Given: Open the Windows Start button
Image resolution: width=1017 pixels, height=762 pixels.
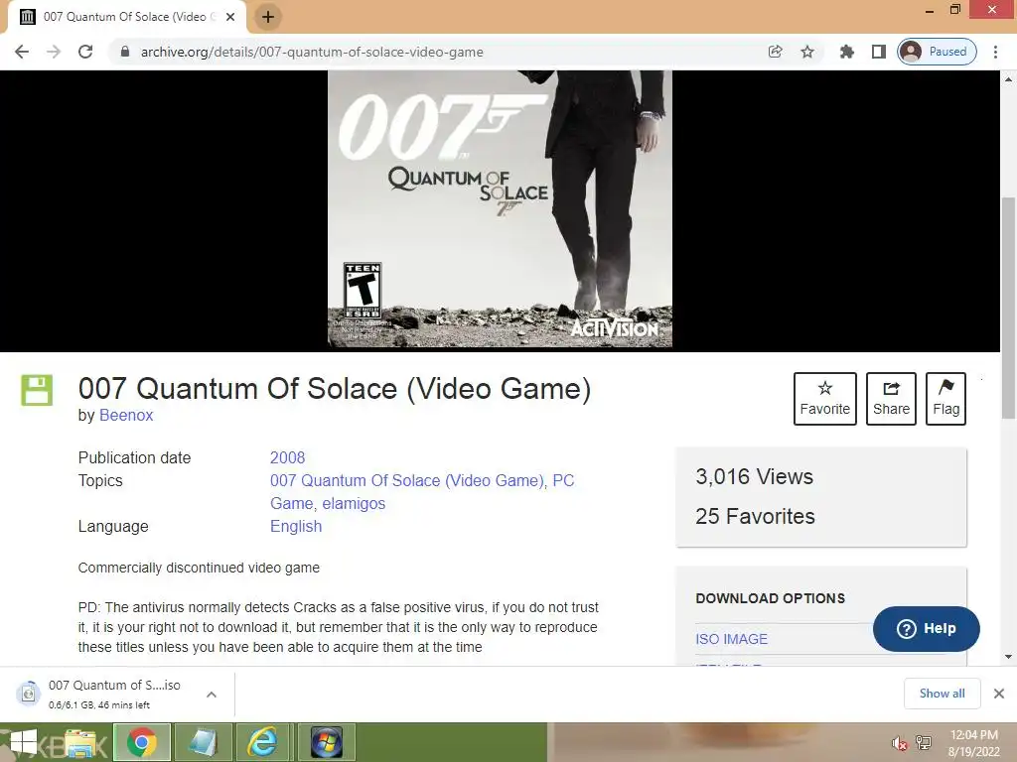Looking at the screenshot, I should (x=24, y=742).
